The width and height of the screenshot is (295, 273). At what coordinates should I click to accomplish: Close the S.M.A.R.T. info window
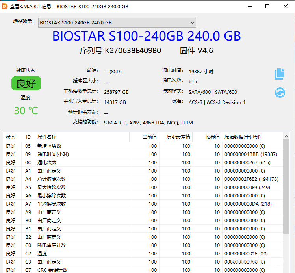(286, 6)
